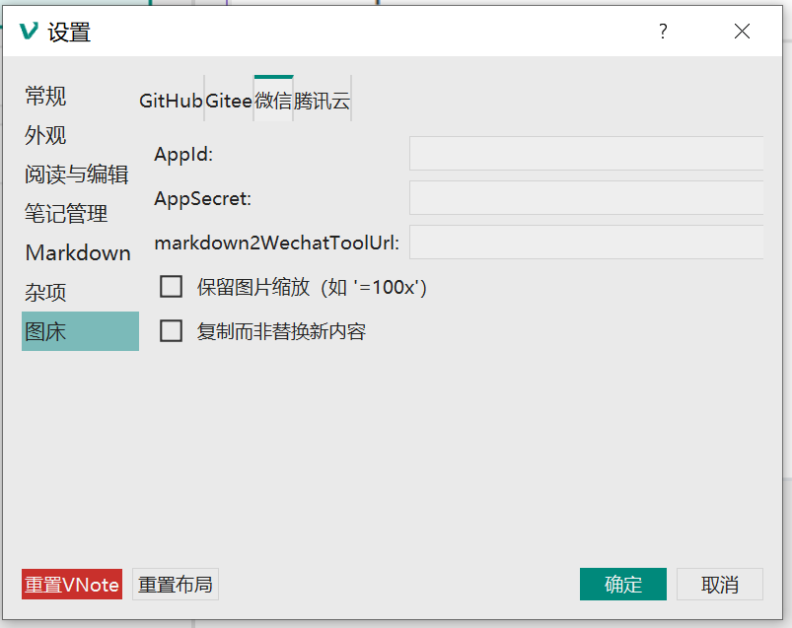Close the 设置 dialog
792x628 pixels.
pyautogui.click(x=742, y=32)
